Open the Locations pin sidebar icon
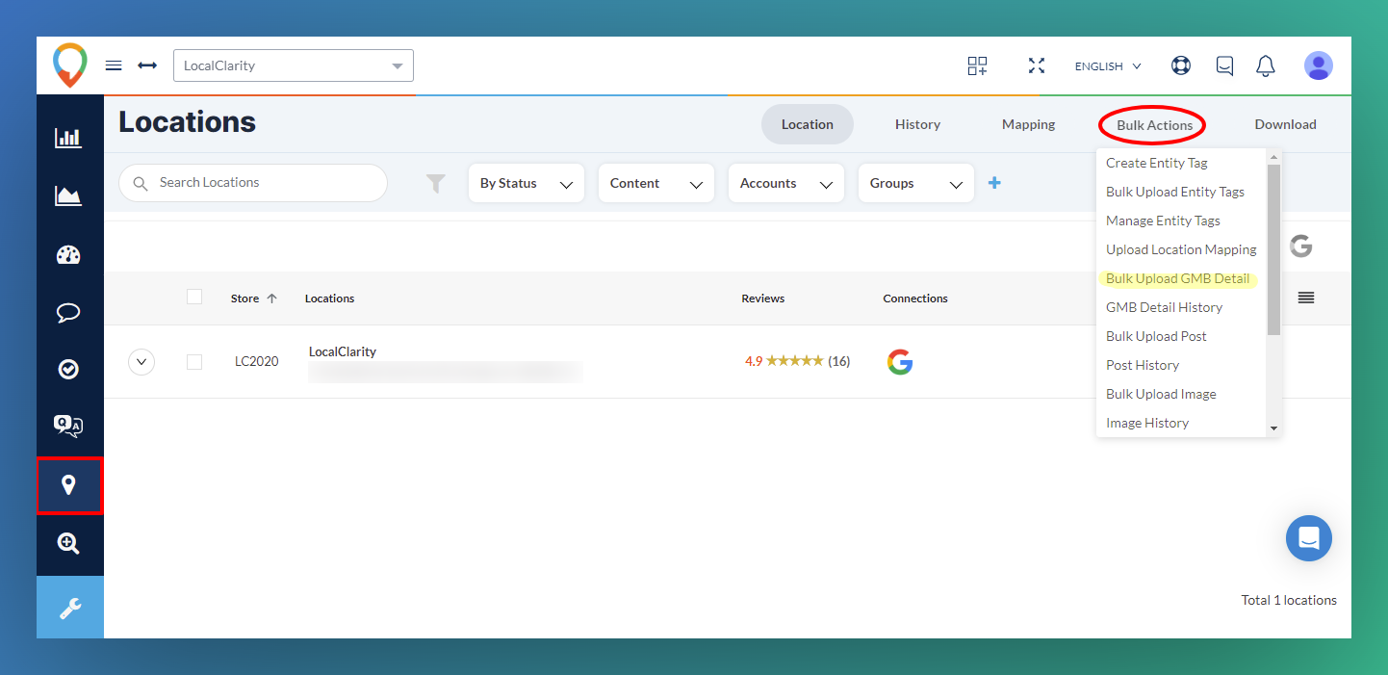The width and height of the screenshot is (1388, 675). pos(69,485)
